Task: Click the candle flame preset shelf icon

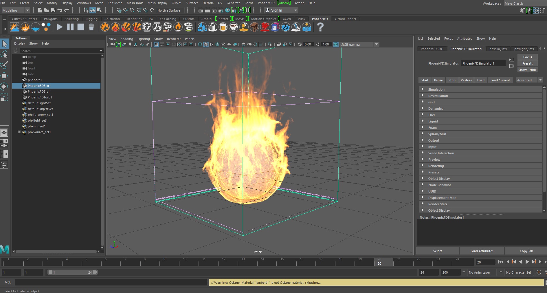Action: (178, 27)
